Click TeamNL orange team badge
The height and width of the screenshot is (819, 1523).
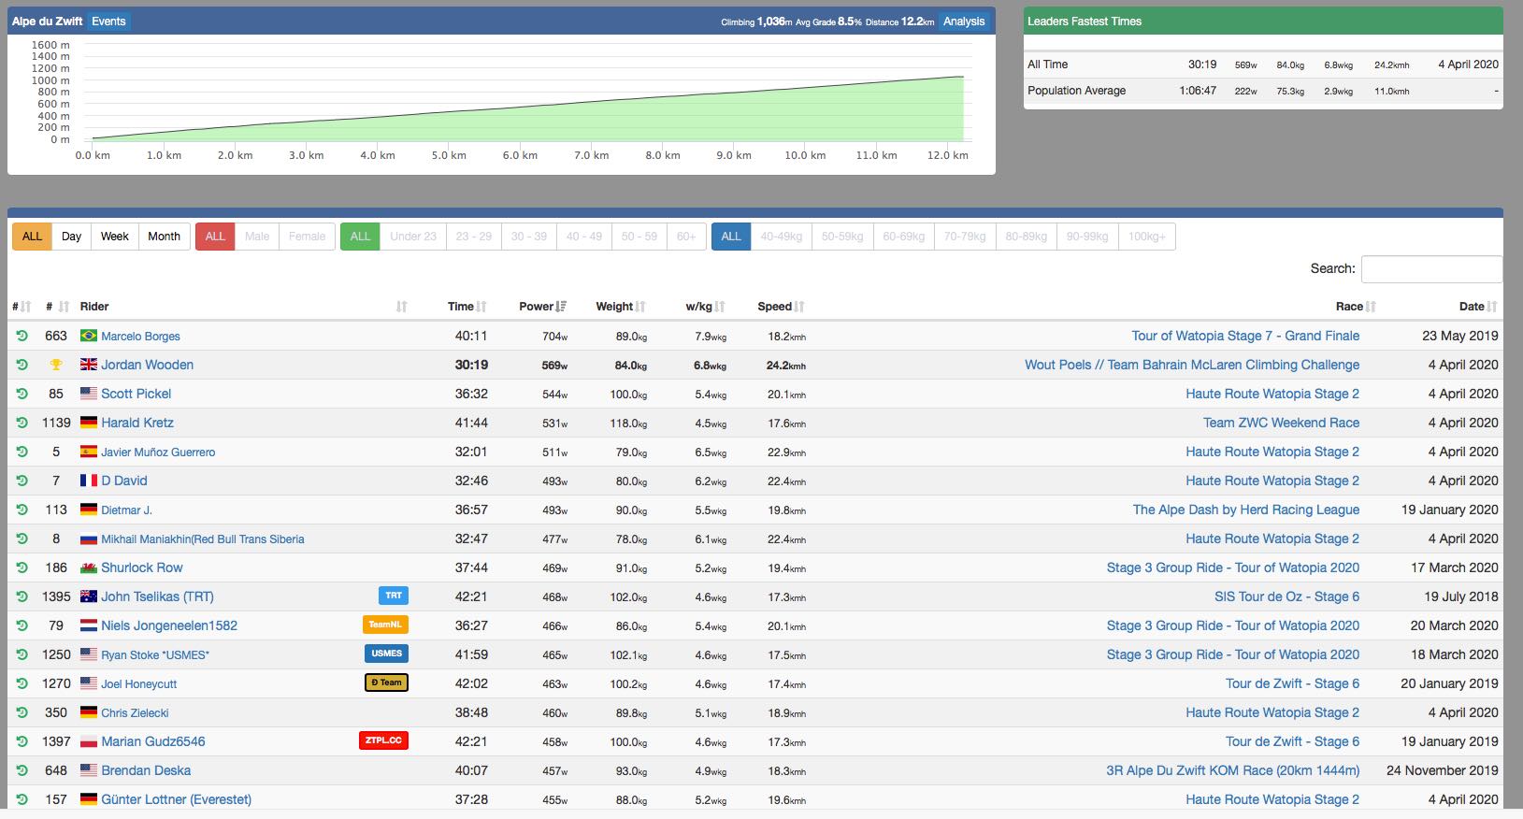(x=385, y=625)
